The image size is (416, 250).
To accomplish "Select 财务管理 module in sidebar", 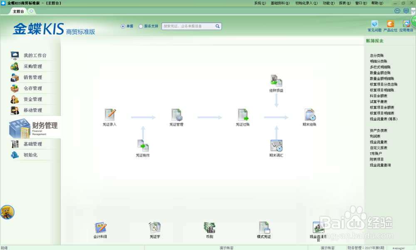I will tap(35, 128).
